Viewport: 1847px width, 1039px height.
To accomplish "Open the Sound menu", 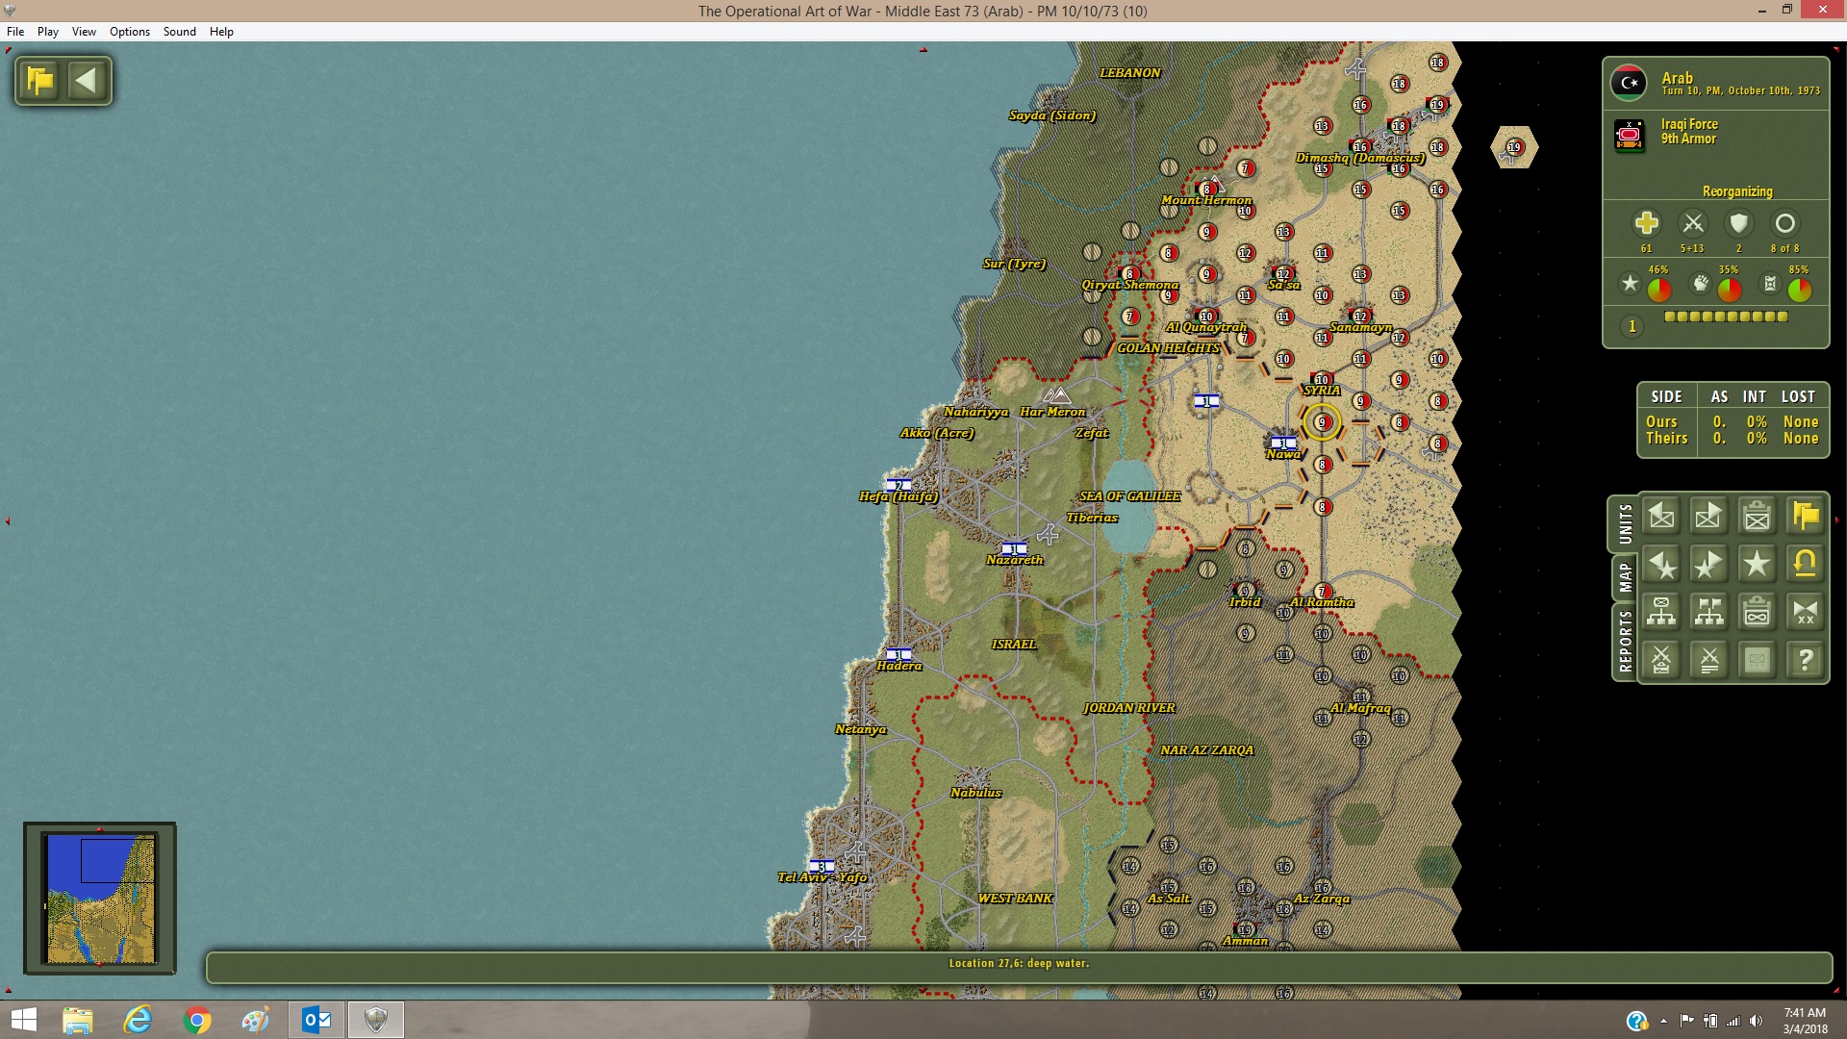I will coord(180,31).
